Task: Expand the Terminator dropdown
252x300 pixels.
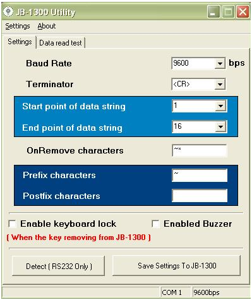Action: (220, 84)
